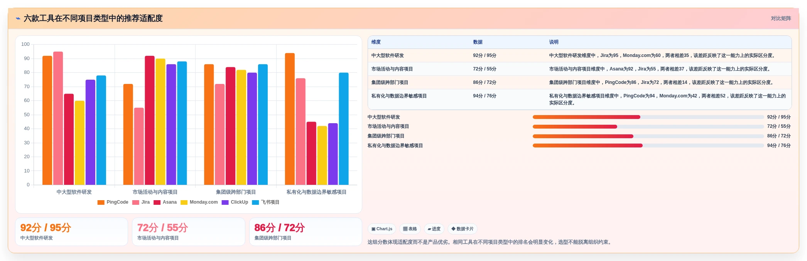Select the 进度 tag chip
Image resolution: width=807 pixels, height=261 pixels.
pyautogui.click(x=434, y=229)
